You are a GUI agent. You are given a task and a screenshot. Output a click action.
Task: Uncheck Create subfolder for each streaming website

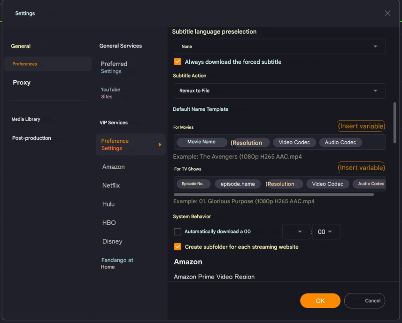[178, 246]
